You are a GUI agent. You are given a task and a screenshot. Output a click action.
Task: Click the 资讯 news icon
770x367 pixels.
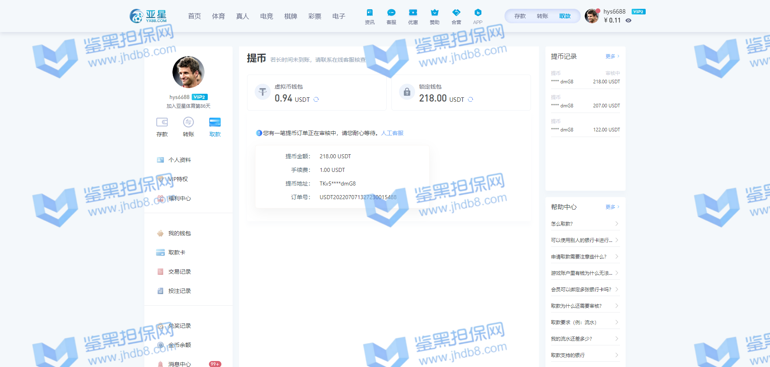point(369,13)
